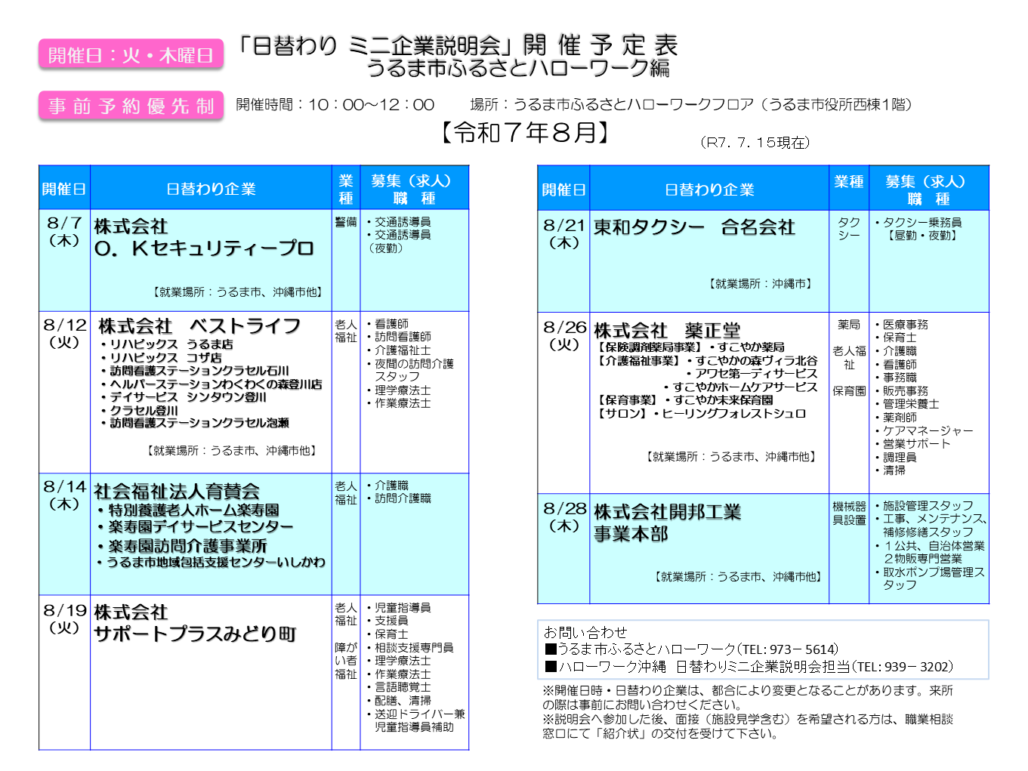Viewport: 1028px width, 771px height.
Task: Click the 相談支援専門員 job entry
Action: click(x=410, y=648)
